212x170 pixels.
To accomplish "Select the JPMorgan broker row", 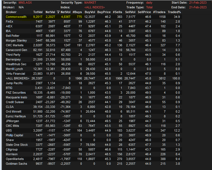I will [93, 121].
